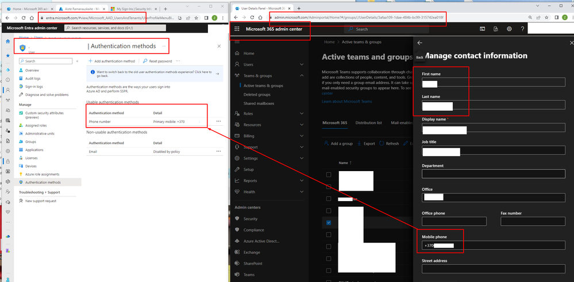The height and width of the screenshot is (282, 574).
Task: Toggle the checked group row checkbox
Action: (x=328, y=222)
